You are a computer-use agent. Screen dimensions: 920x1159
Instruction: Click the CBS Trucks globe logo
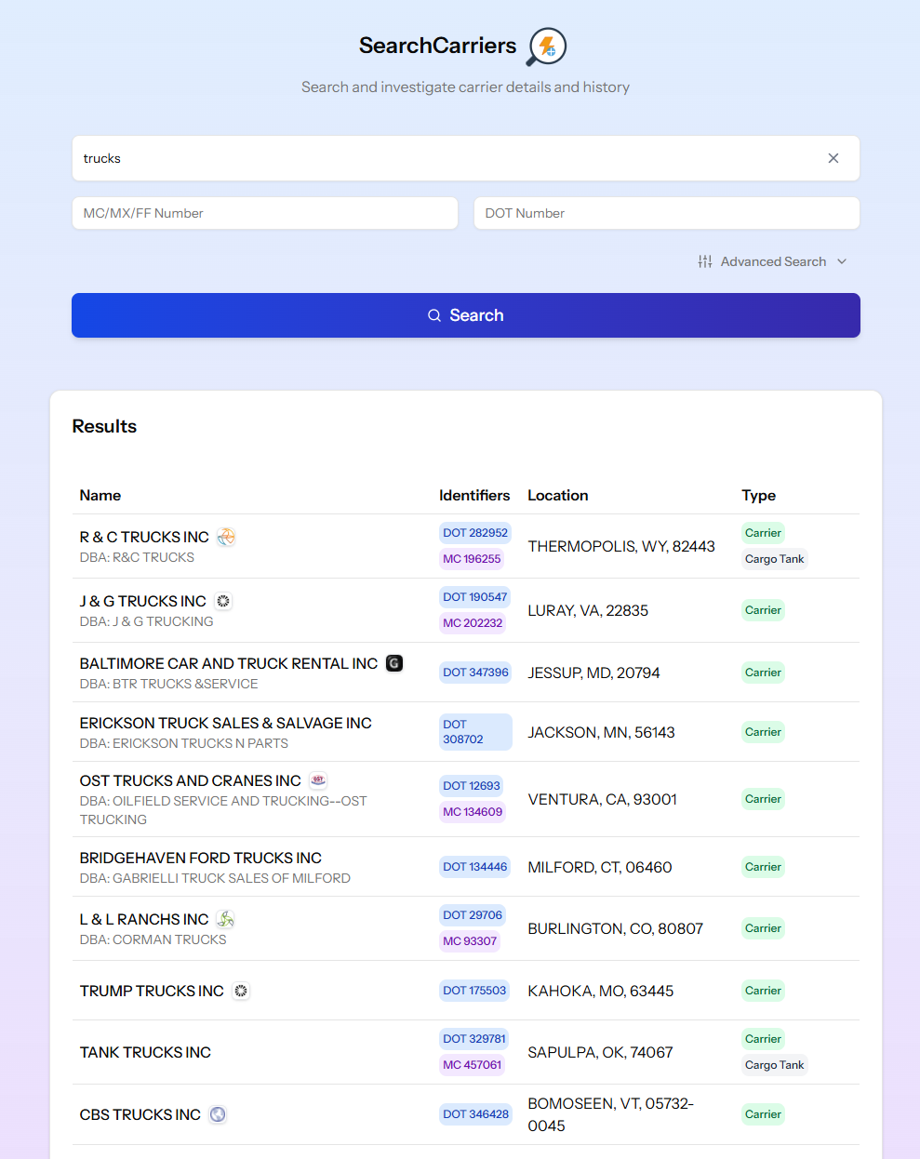[218, 1114]
